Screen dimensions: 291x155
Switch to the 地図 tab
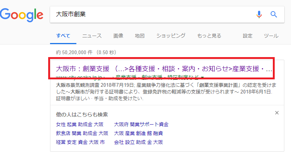click(139, 36)
